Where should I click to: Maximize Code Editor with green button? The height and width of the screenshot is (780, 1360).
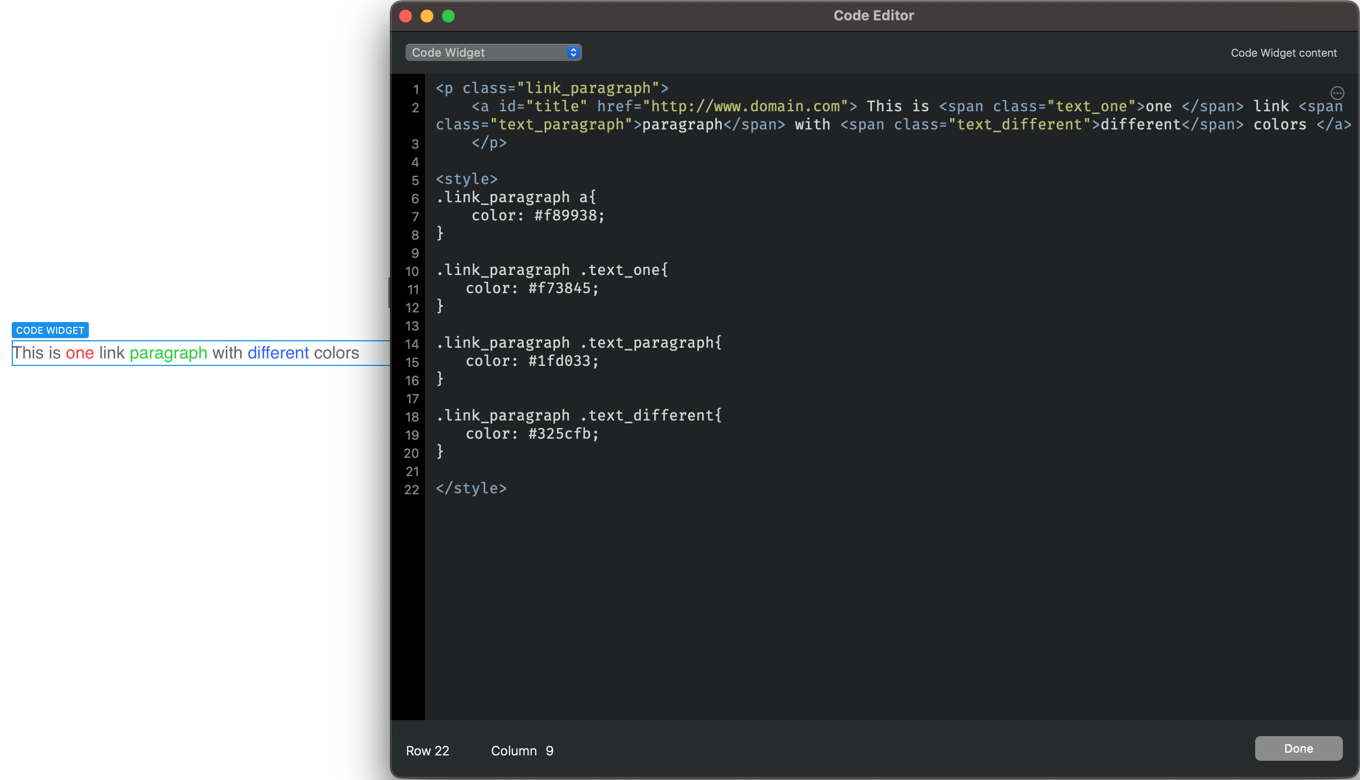pos(448,16)
